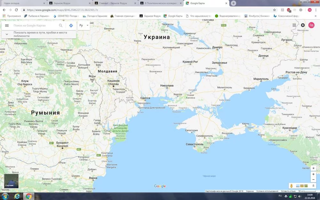
Task: Switch to the Новая вкладка tab
Action: [x=23, y=3]
